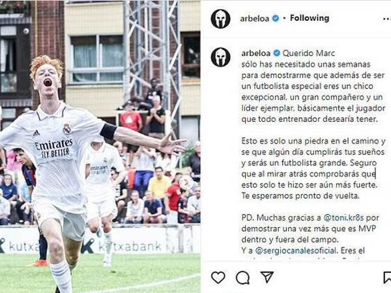Open the @toni.kr8s mention

(x=343, y=217)
